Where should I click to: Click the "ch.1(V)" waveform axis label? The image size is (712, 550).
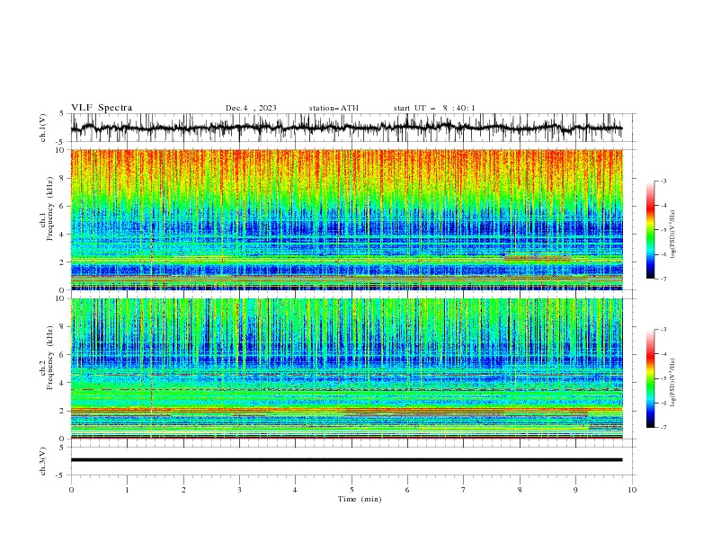pyautogui.click(x=43, y=128)
